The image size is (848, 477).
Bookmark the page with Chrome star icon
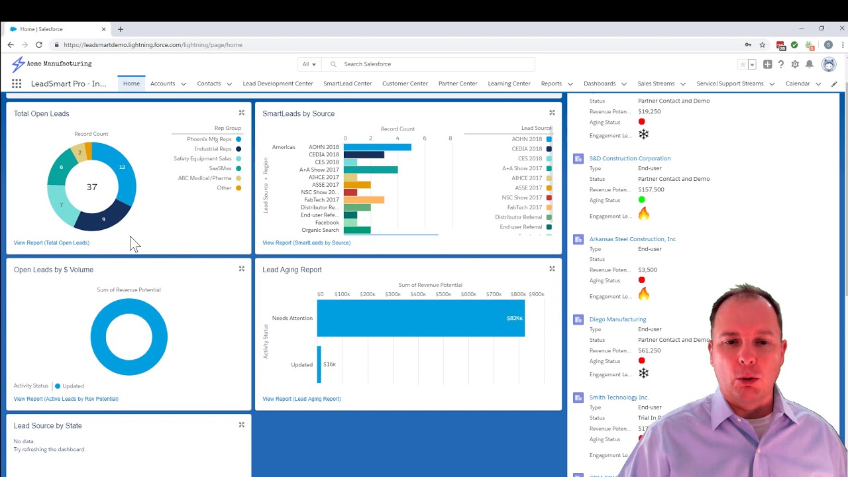pyautogui.click(x=763, y=44)
